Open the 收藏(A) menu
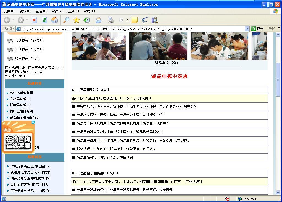Screen dimensions: 282x202 tap(57, 11)
